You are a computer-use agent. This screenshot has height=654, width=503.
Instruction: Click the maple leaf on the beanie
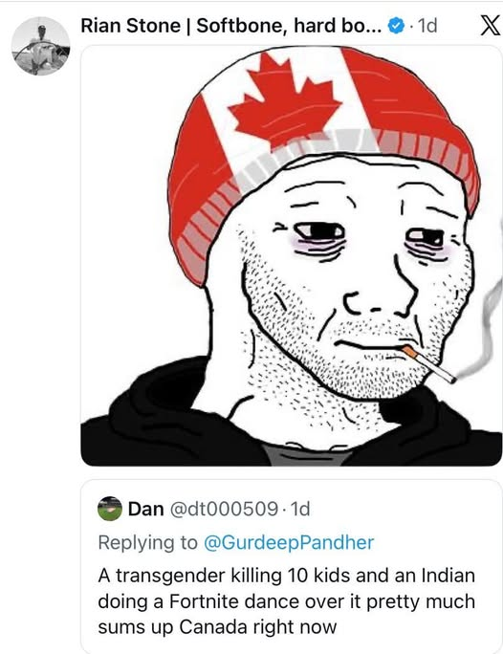coord(285,101)
